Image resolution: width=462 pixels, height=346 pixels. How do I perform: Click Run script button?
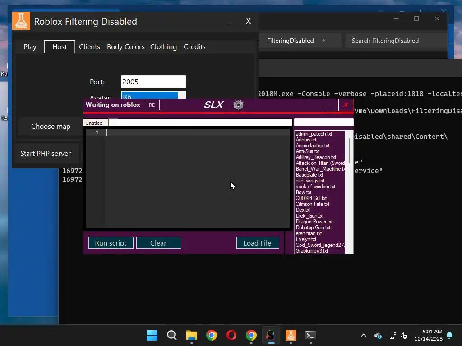pyautogui.click(x=111, y=243)
